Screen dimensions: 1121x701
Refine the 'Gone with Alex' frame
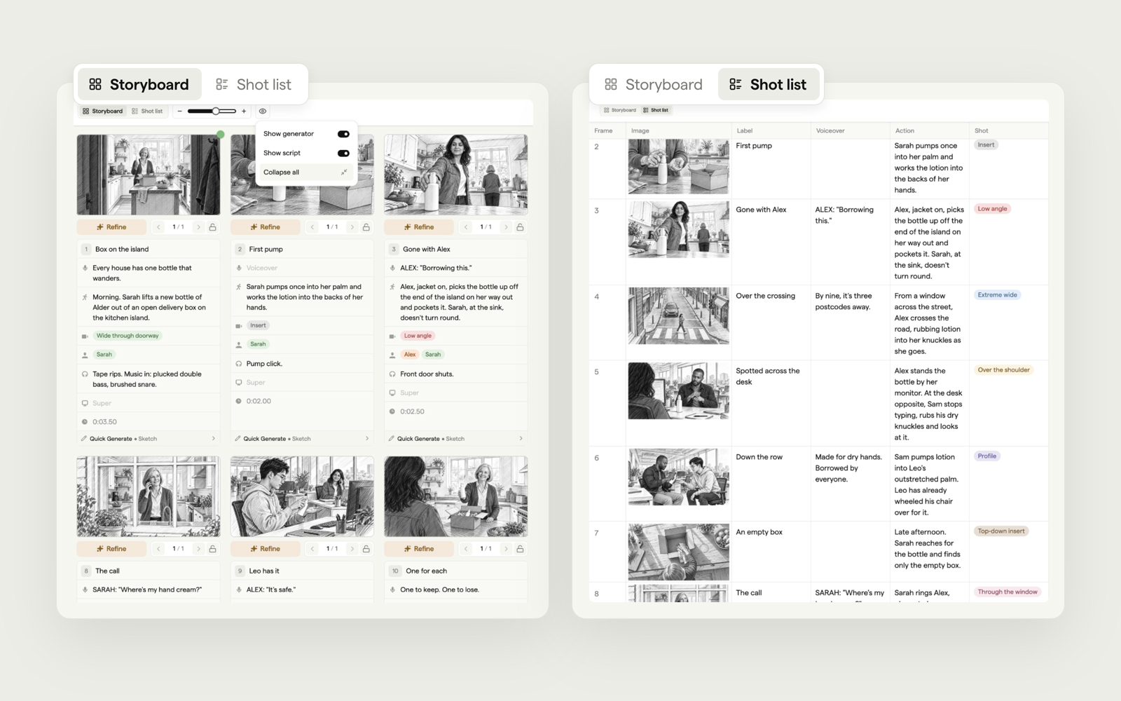pyautogui.click(x=419, y=227)
